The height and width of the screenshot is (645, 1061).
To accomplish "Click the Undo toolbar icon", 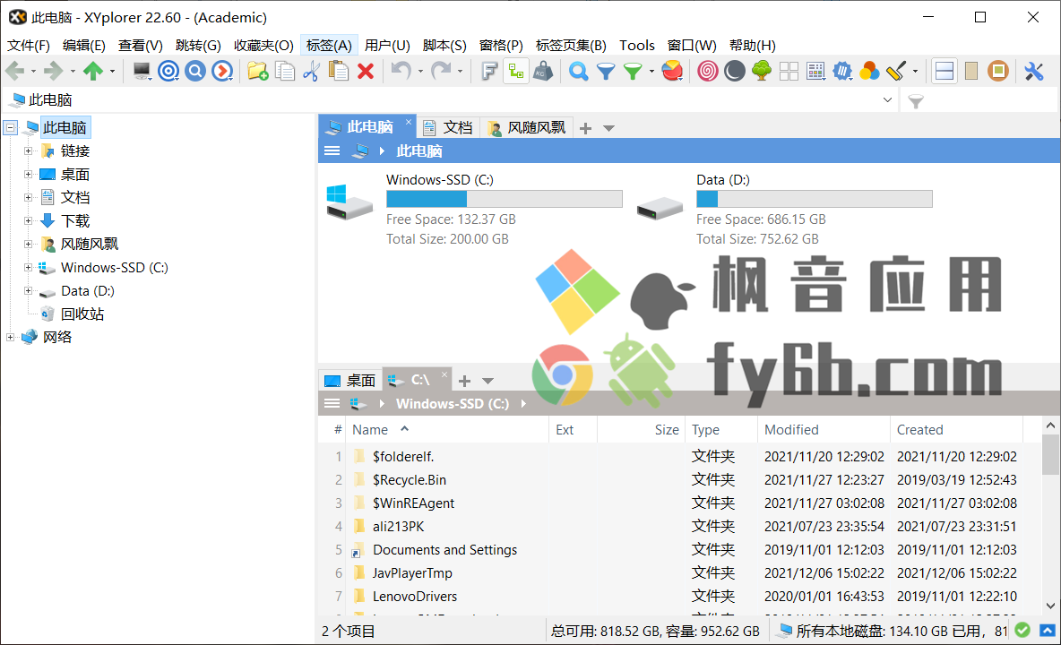I will tap(401, 70).
